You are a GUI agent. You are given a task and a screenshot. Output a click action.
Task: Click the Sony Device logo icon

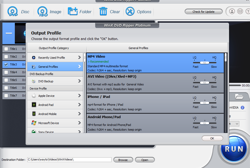34,131
